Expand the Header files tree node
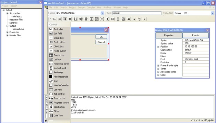This screenshot has height=123, width=216. click(x=7, y=35)
